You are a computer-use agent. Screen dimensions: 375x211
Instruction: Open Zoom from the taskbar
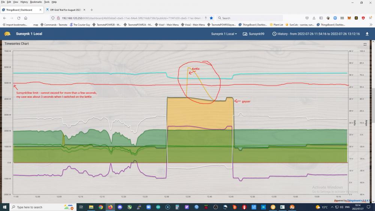click(x=148, y=207)
